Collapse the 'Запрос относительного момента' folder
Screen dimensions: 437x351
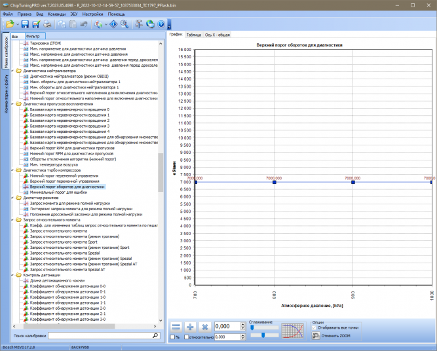[x=12, y=220]
